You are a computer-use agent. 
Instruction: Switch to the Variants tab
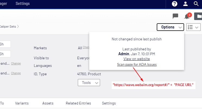22,103
